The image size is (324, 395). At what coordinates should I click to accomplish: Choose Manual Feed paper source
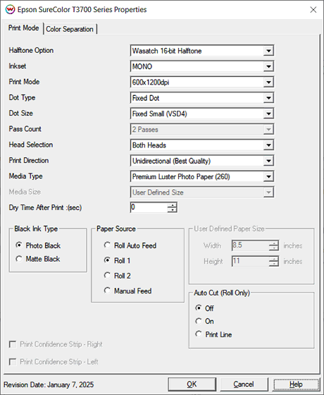(x=127, y=291)
